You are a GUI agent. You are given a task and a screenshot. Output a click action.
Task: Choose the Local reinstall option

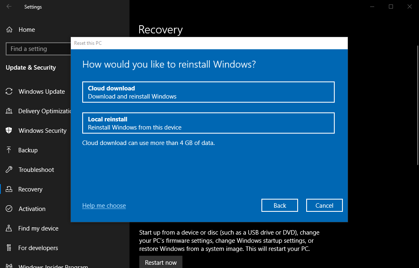coord(208,123)
